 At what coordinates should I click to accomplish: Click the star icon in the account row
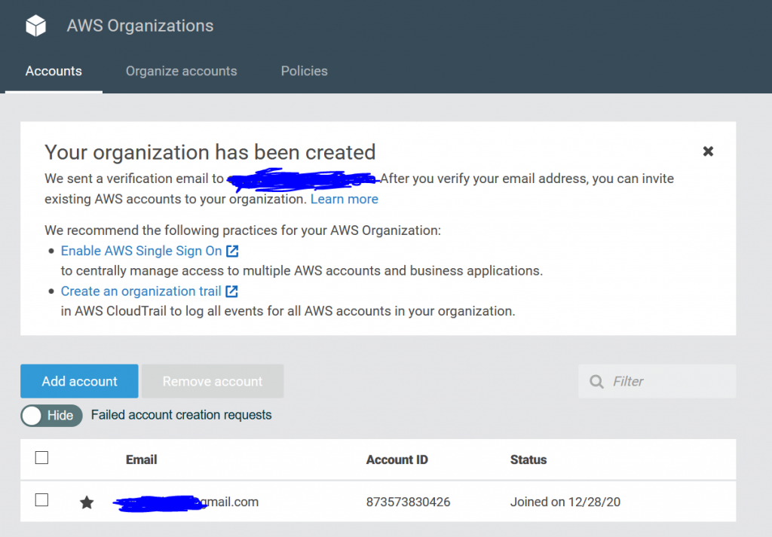(87, 502)
